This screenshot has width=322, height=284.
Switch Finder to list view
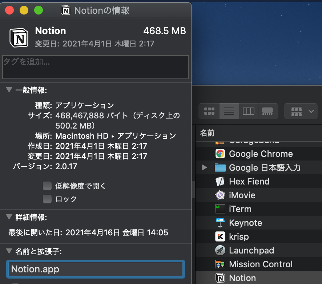229,111
